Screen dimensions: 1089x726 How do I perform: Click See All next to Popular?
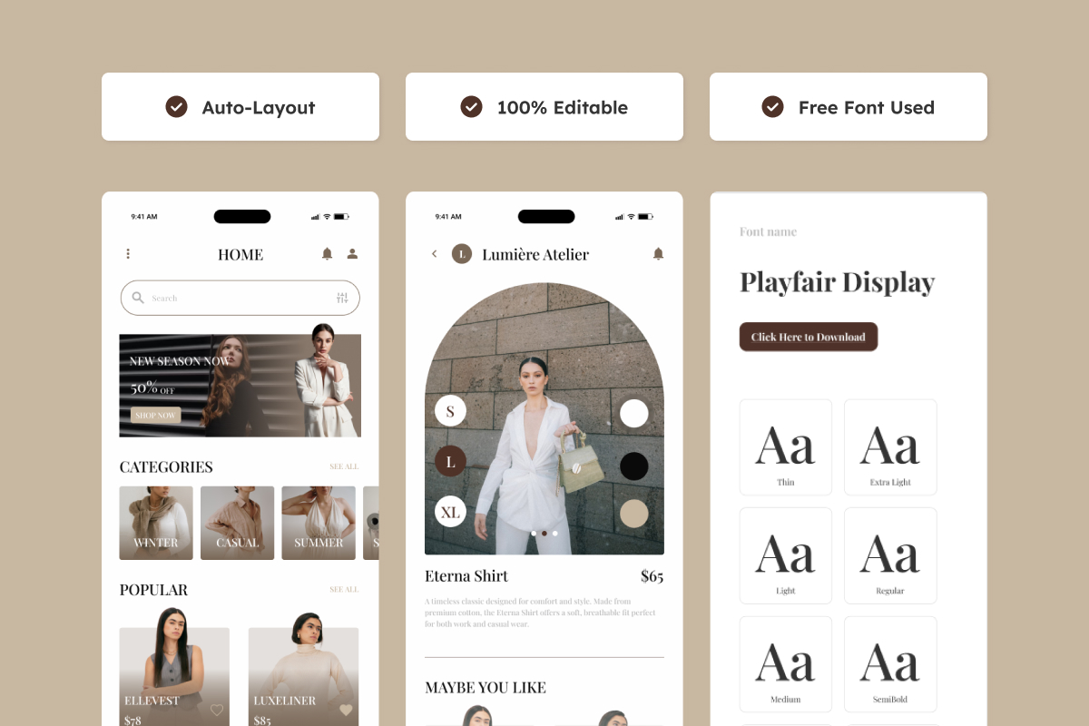344,590
